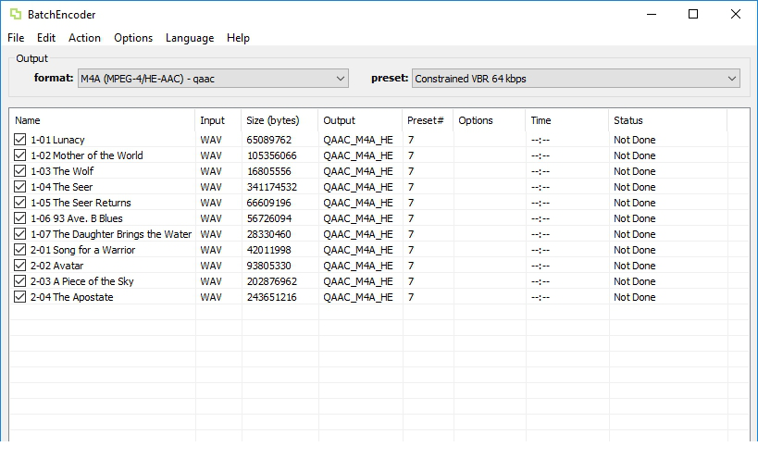Image resolution: width=758 pixels, height=459 pixels.
Task: Click the BatchEncoder app icon in title bar
Action: click(15, 14)
